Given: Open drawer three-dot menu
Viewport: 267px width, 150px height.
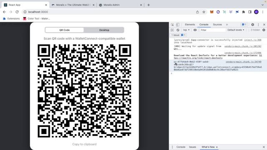Looking at the screenshot, I should click(x=172, y=147).
